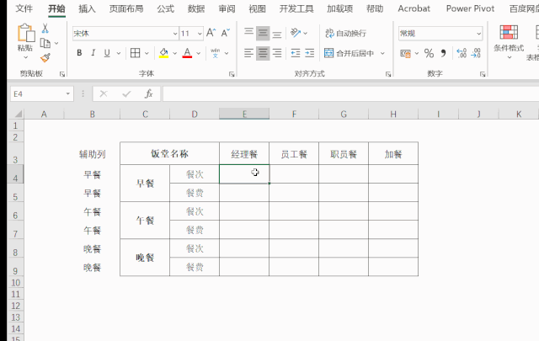Screen dimensions: 539x341
Task: Switch to 页面布局 tab
Action: (126, 8)
